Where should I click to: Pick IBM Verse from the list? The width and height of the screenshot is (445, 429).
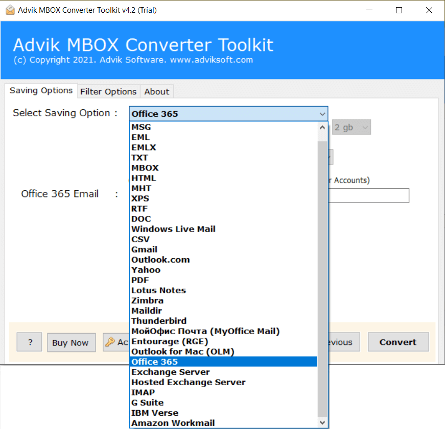pos(223,413)
